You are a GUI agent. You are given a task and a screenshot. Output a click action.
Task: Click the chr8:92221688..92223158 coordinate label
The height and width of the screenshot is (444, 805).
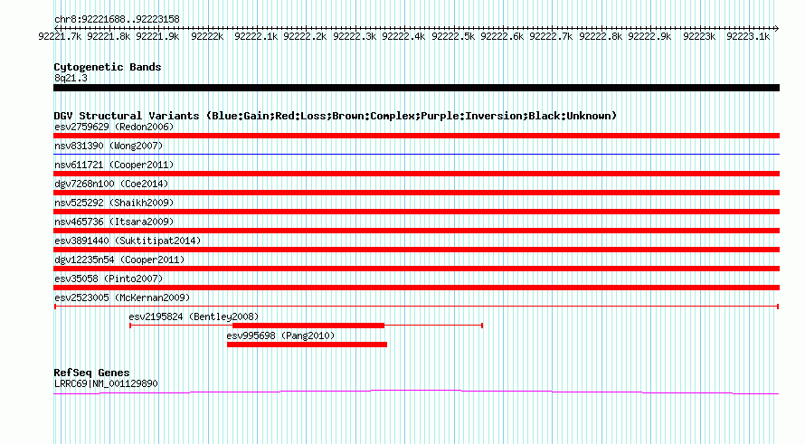(117, 20)
